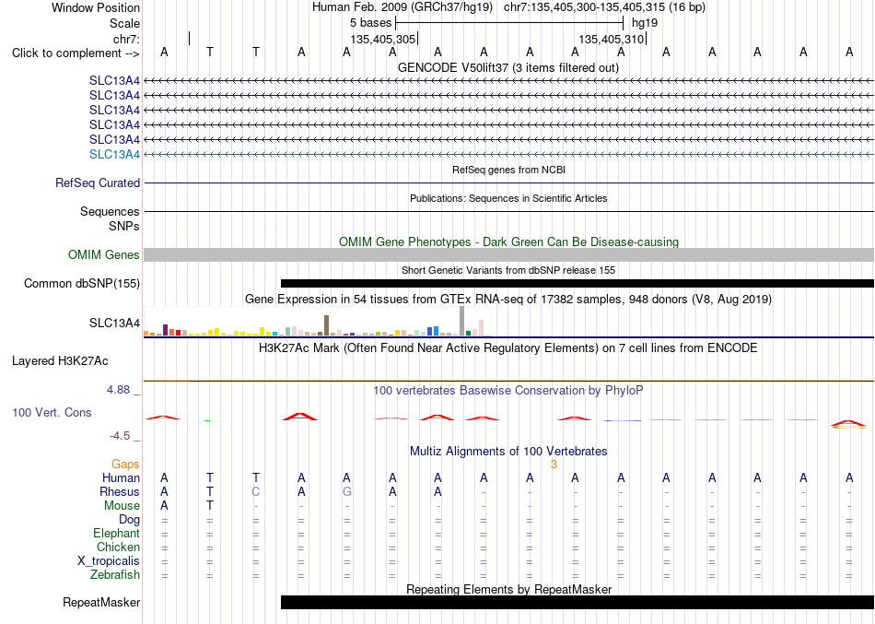
Task: Open 'Repeating Elements by RepeatMasker' title
Action: point(509,589)
